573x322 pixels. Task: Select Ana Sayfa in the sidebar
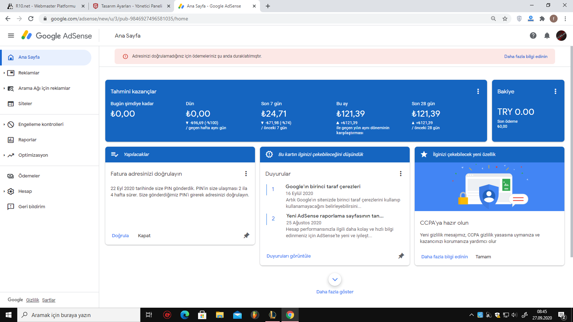[46, 57]
